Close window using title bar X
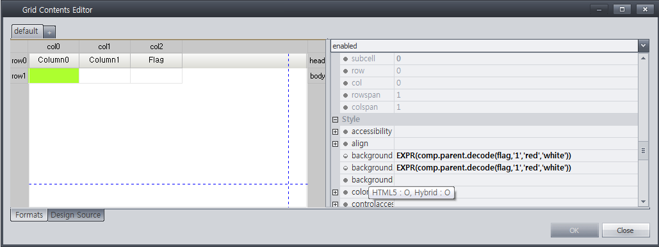 coord(645,9)
